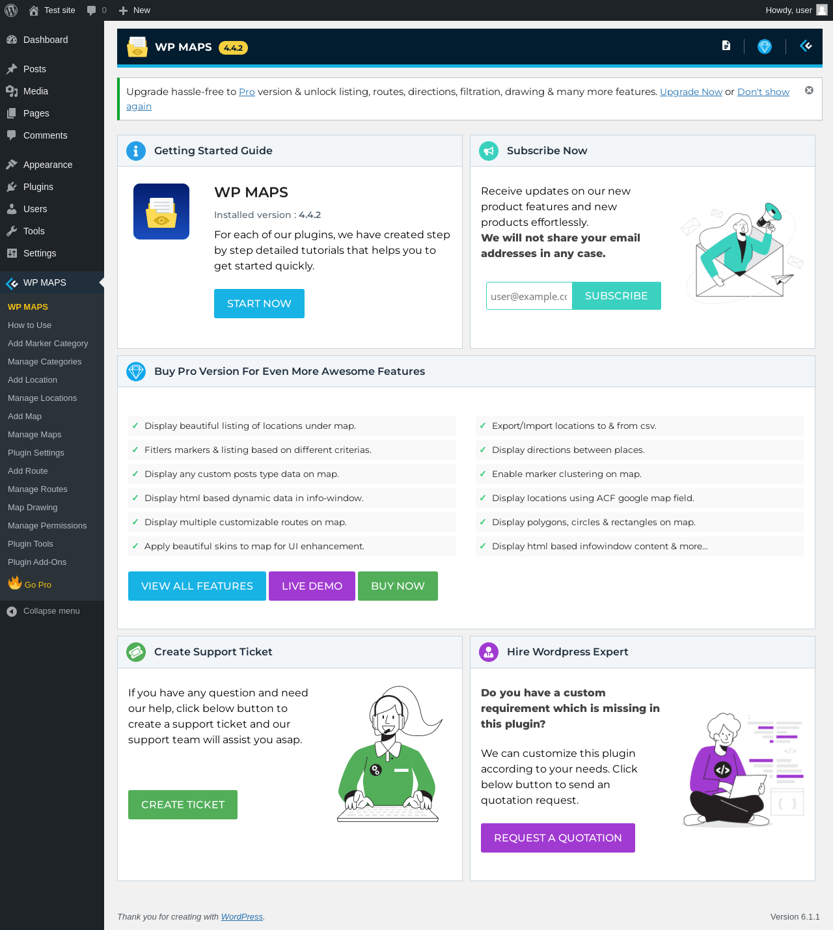
Task: Click the flame icon next to Go Pro
Action: 15,583
